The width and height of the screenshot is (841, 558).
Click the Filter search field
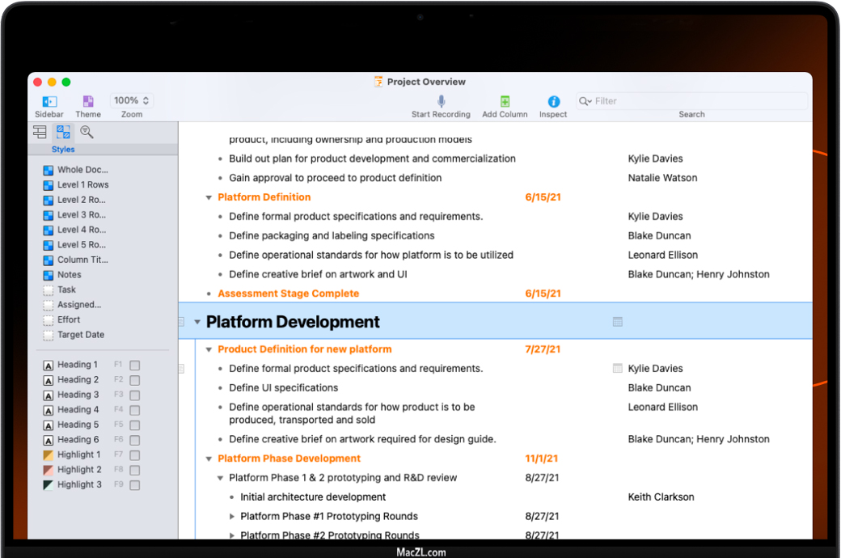pos(695,101)
